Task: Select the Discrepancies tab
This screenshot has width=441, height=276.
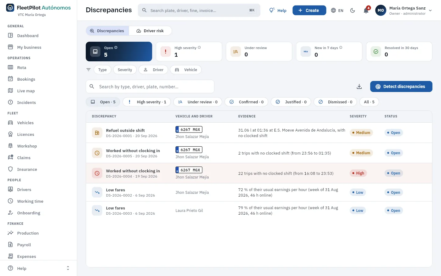Action: tap(107, 31)
